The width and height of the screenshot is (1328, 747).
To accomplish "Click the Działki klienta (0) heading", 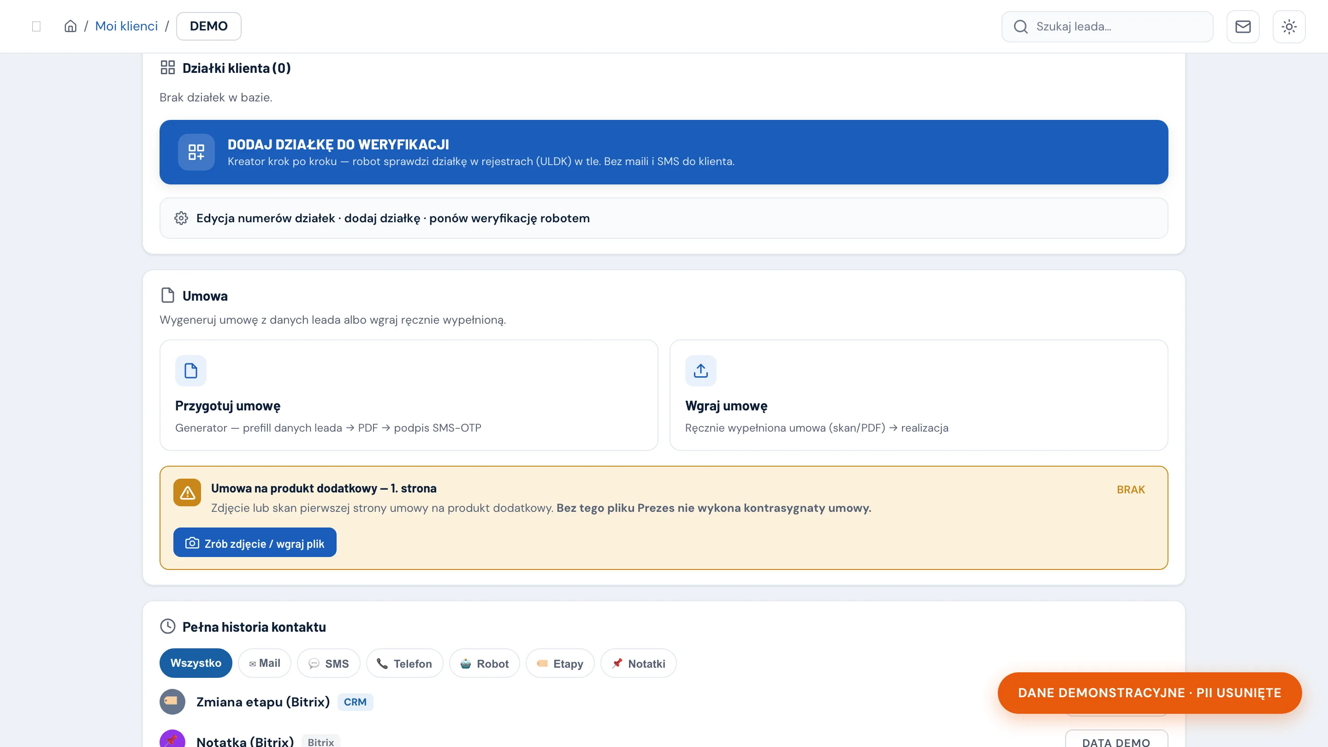I will 237,68.
